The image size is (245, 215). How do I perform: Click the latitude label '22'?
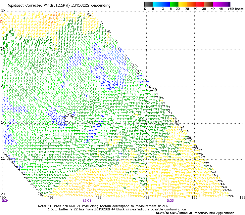click(x=3, y=158)
